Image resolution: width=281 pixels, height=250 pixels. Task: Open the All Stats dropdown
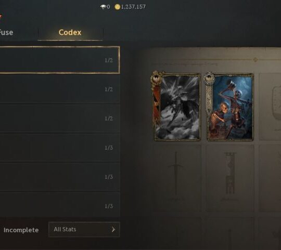[84, 229]
